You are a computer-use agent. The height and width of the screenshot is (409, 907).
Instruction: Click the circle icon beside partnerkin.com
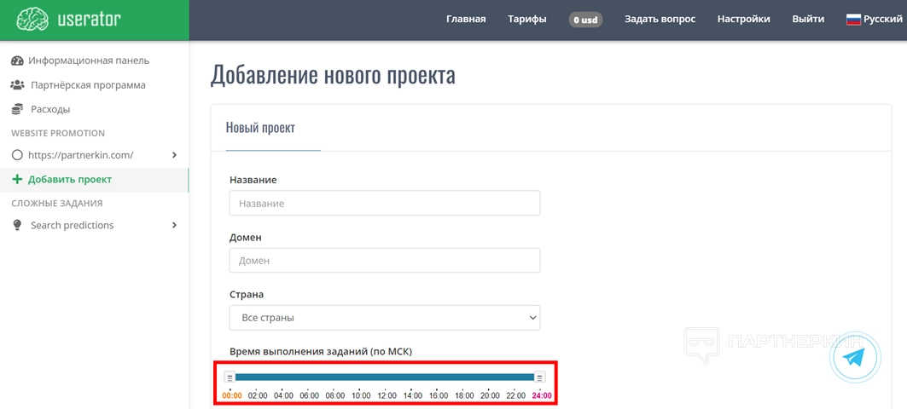click(17, 155)
